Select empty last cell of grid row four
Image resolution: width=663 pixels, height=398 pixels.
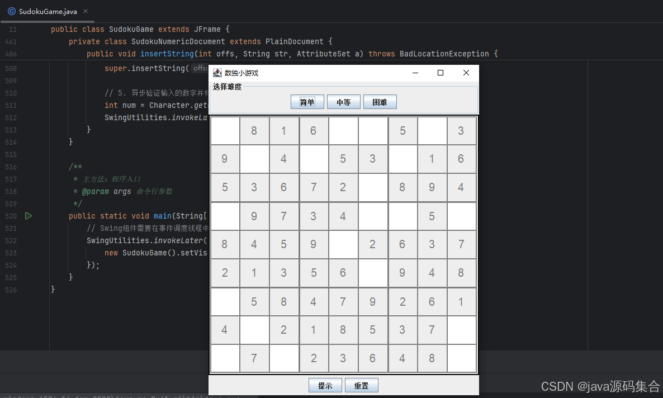click(x=462, y=216)
